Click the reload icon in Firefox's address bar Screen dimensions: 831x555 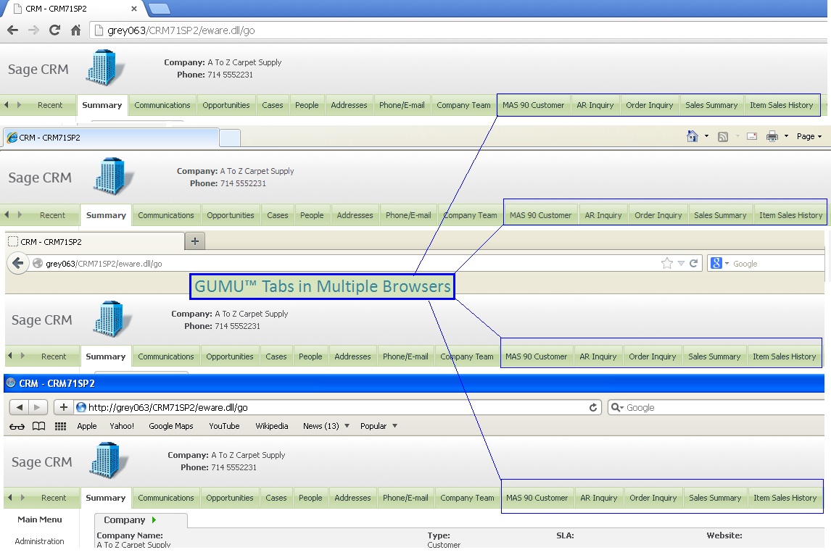(693, 263)
